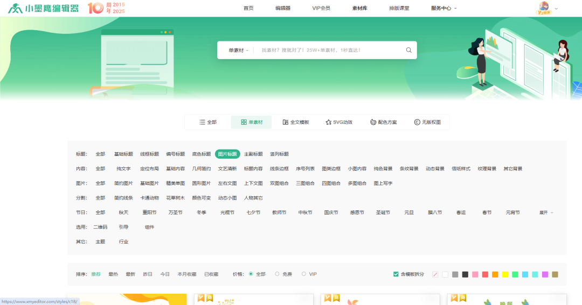Select the 行业 filter under 其它
This screenshot has height=305, width=582.
pyautogui.click(x=123, y=242)
